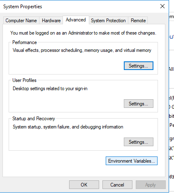Screen dimensions: 174x196
Task: Close the System Properties dialog with X
Action: pos(162,6)
